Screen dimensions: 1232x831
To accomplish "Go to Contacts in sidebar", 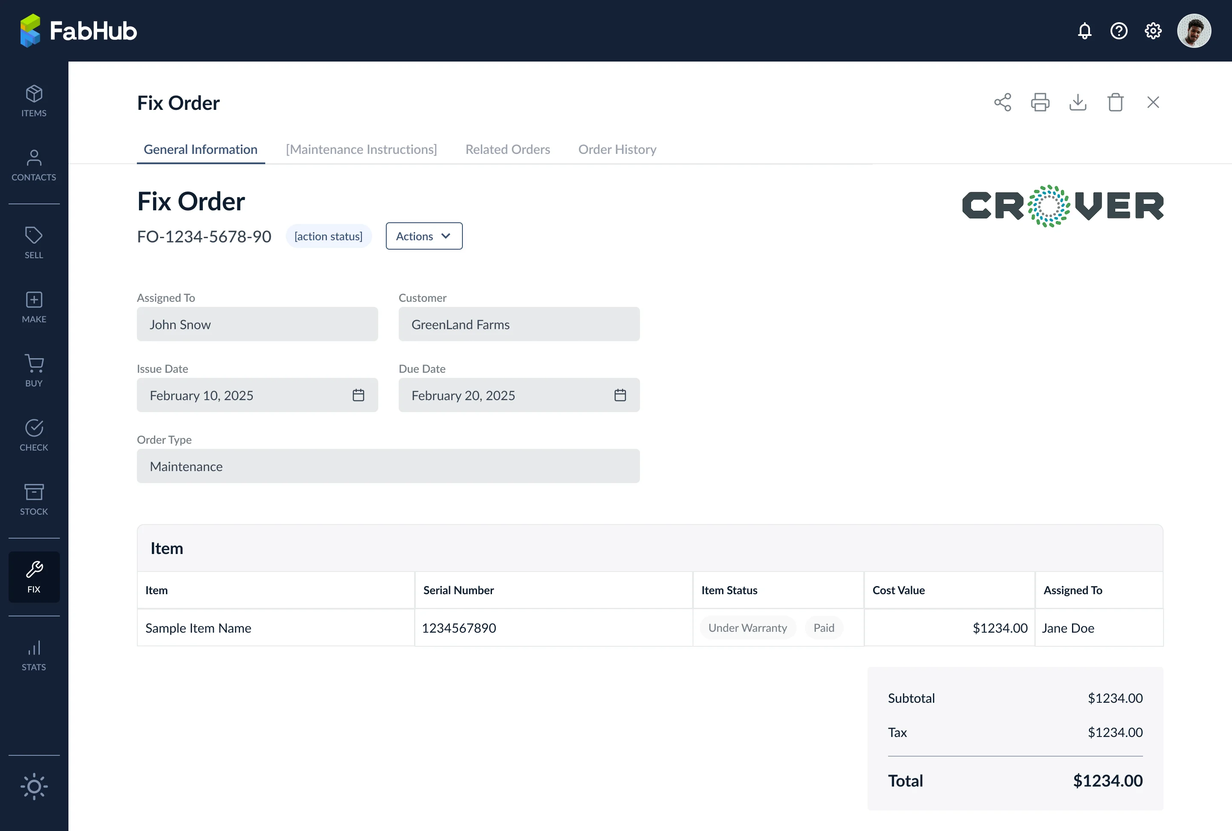I will tap(34, 165).
